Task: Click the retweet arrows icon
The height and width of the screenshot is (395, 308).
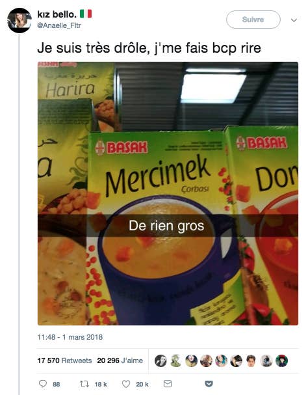Action: pos(84,384)
